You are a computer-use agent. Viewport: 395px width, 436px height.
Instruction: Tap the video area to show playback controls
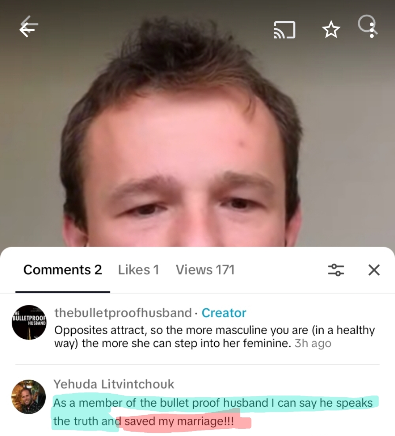[197, 134]
